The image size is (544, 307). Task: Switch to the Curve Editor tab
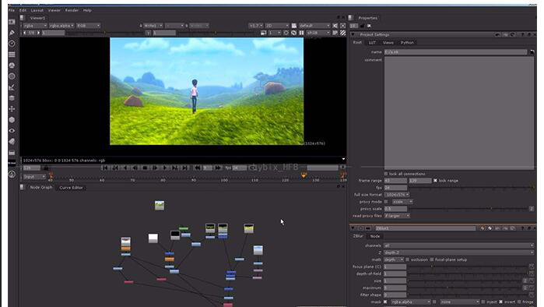tap(71, 188)
